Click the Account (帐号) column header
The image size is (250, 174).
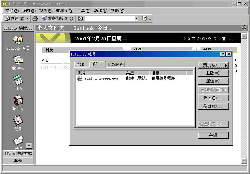click(x=100, y=73)
